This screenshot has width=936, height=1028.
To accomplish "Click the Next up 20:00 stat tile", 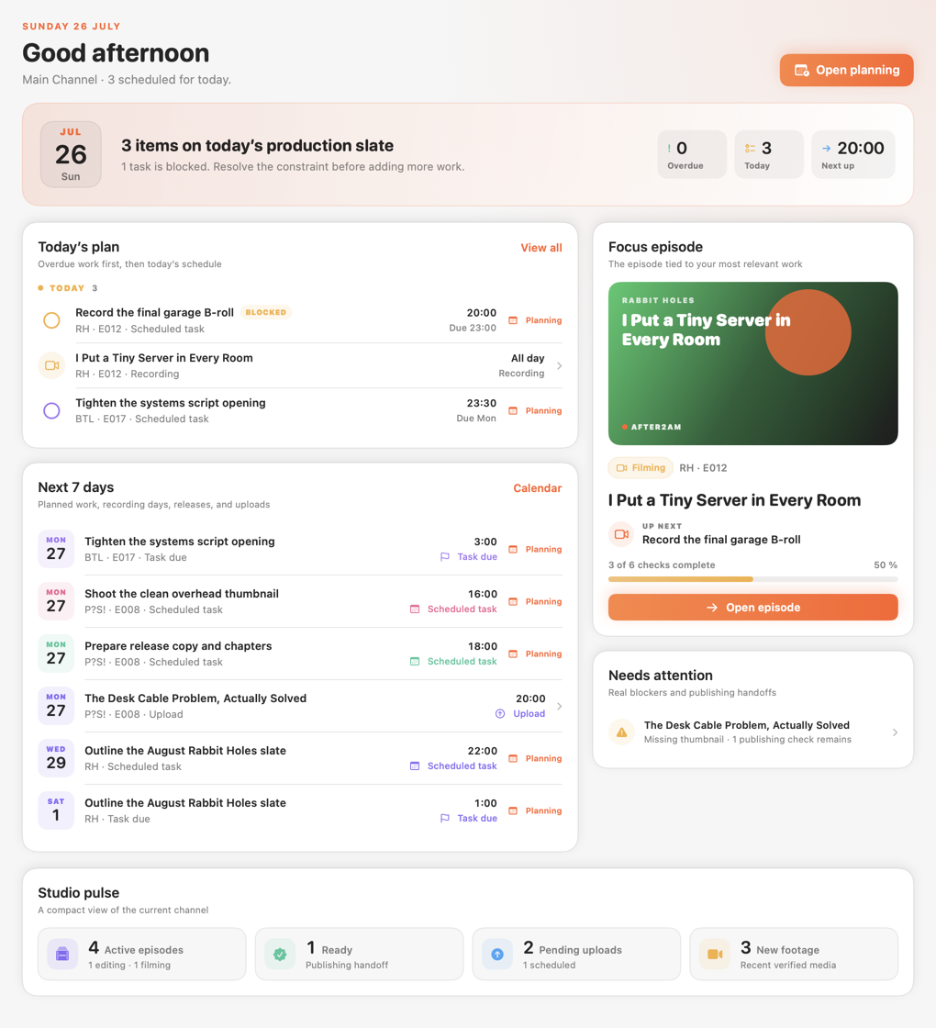I will [x=853, y=155].
